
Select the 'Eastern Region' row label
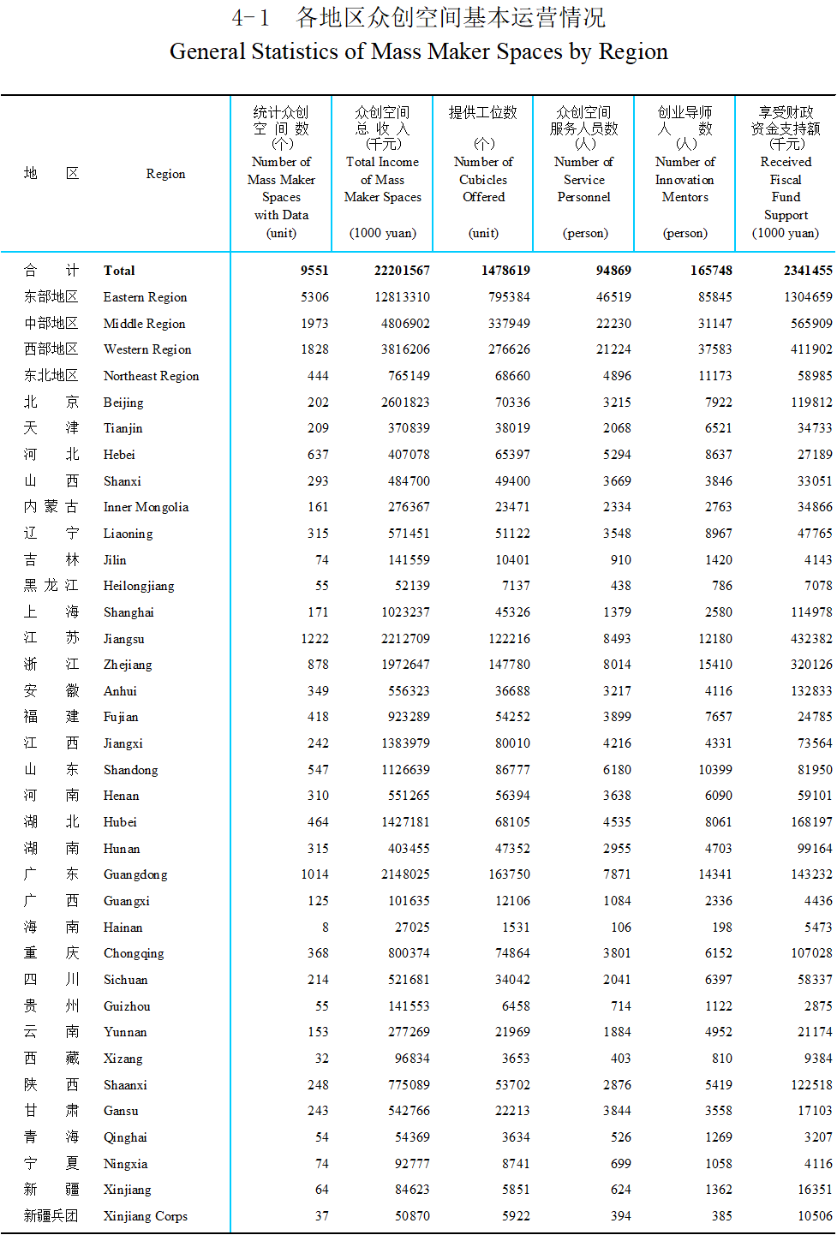click(145, 297)
